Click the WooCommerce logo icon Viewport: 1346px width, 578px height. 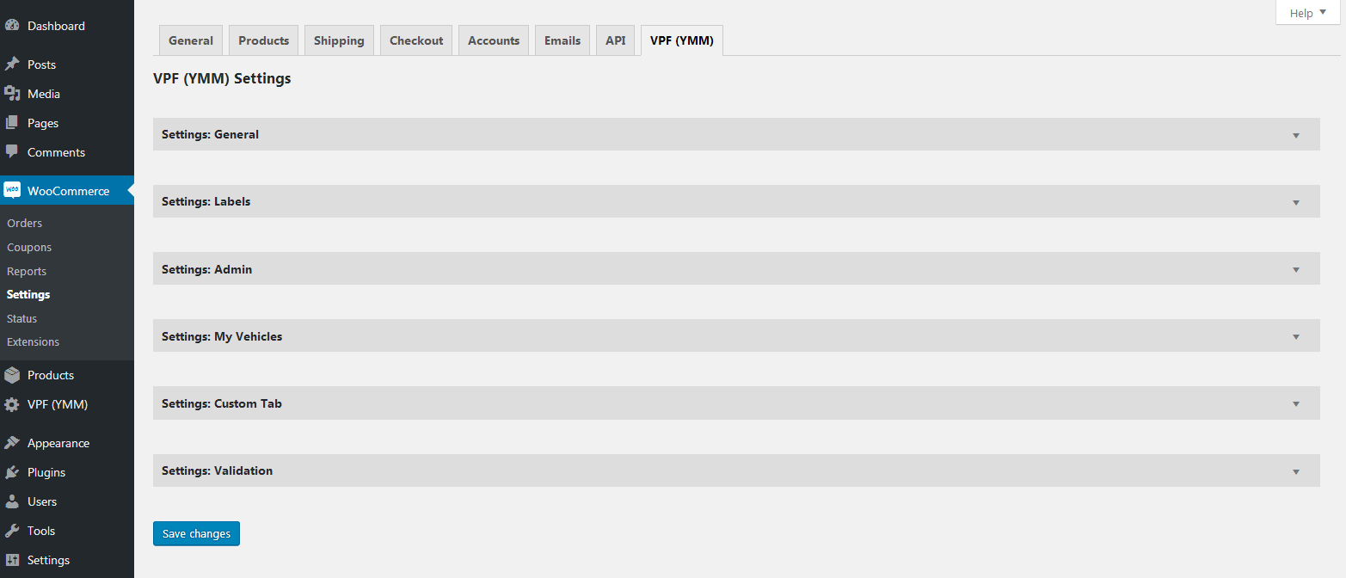click(12, 191)
